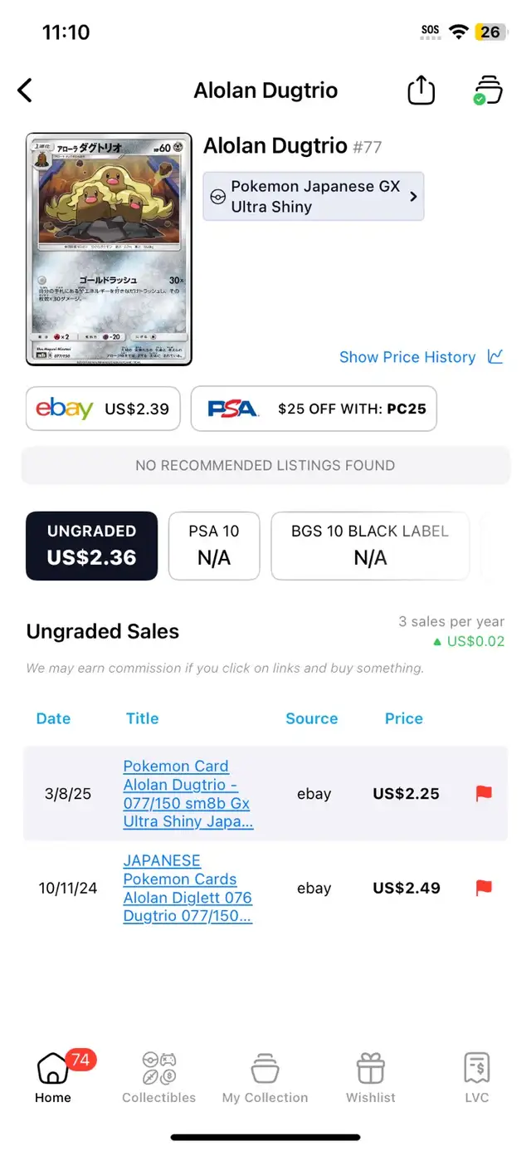
Task: Flag the 10/11/24 sale listing
Action: 484,888
